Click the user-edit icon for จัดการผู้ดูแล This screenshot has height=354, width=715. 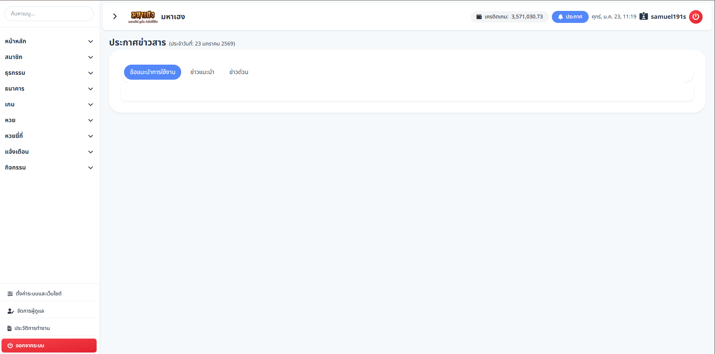tap(11, 311)
